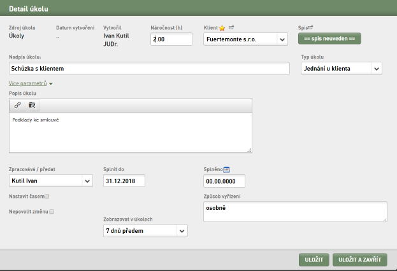Open client link icon beside Klient label

pos(231,27)
